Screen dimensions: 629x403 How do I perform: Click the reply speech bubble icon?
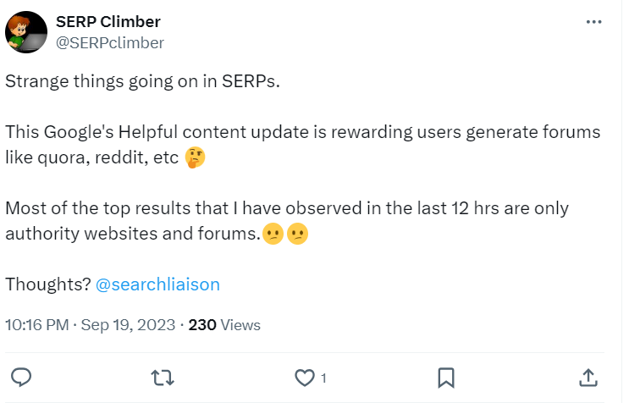[x=23, y=376]
